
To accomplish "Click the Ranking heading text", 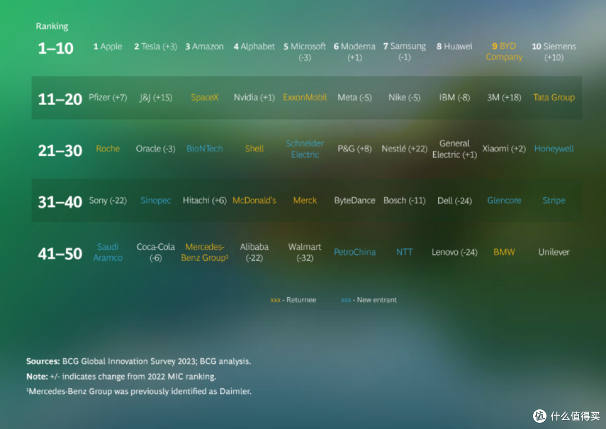I will point(52,26).
